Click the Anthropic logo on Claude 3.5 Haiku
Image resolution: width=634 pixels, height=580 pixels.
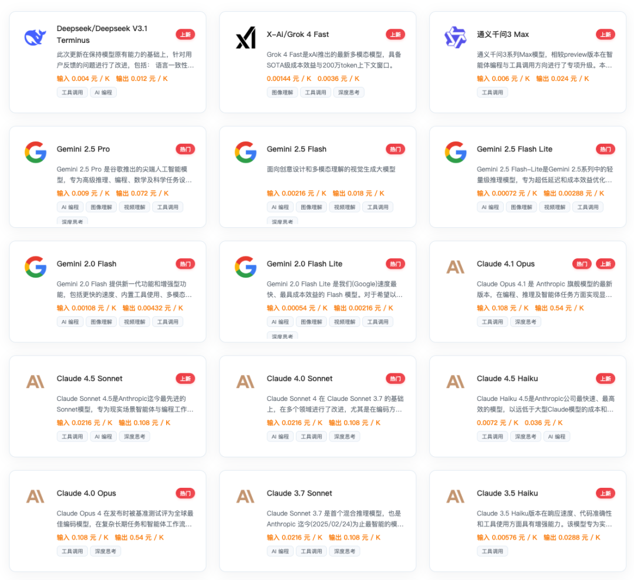tap(455, 496)
